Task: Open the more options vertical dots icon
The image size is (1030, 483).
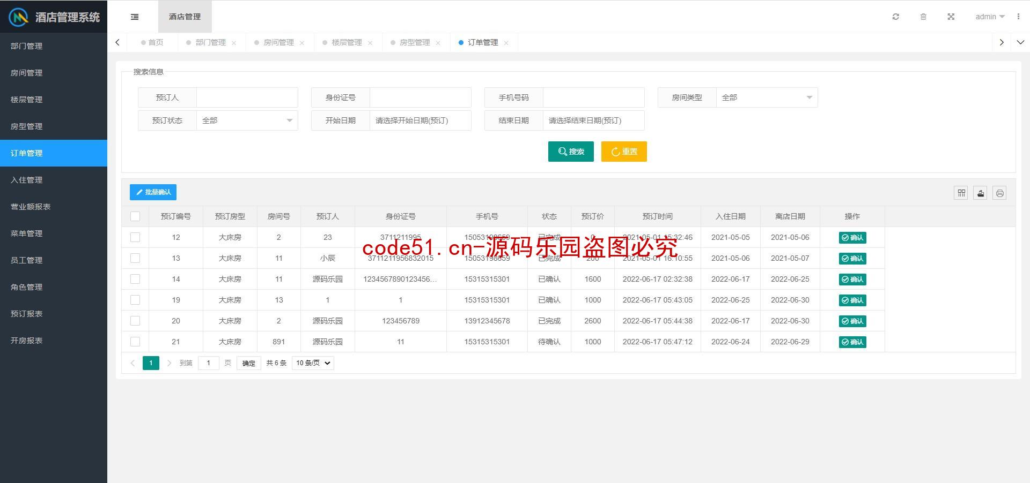Action: (x=1018, y=17)
